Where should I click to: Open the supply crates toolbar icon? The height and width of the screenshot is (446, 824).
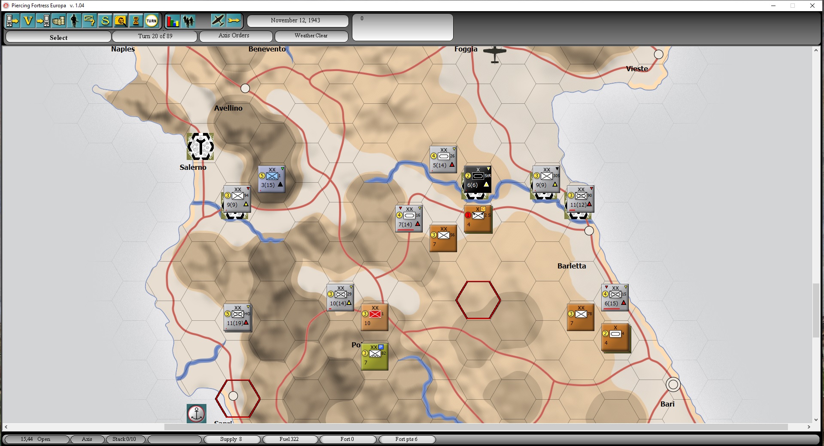(x=58, y=21)
